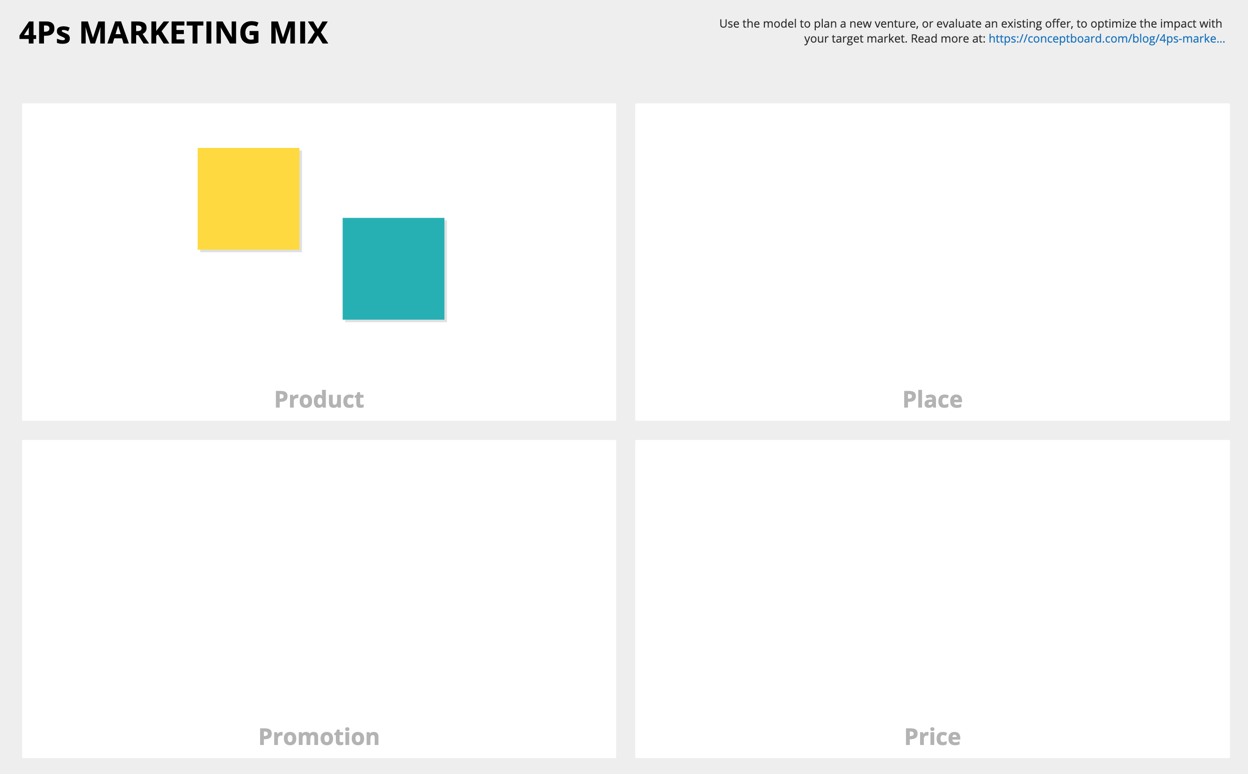Screen dimensions: 1248x774
Task: Click empty white area inside Promotion panel
Action: 319,573
